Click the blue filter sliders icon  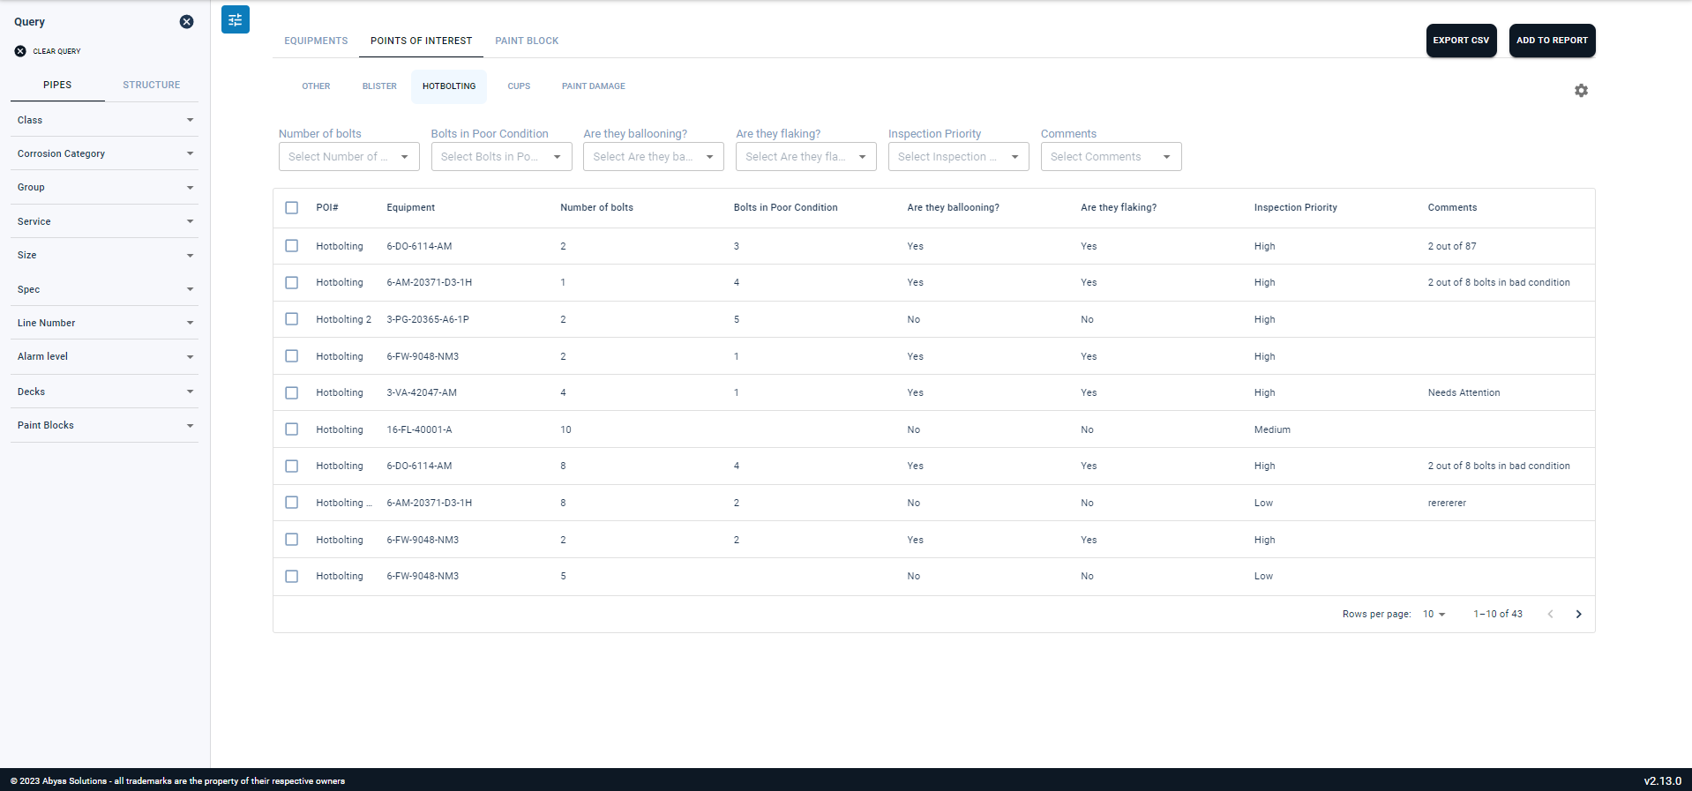(236, 19)
